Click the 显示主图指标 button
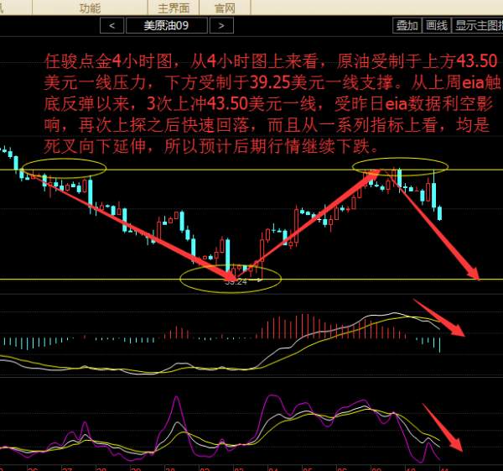Image resolution: width=503 pixels, height=471 pixels. point(478,25)
